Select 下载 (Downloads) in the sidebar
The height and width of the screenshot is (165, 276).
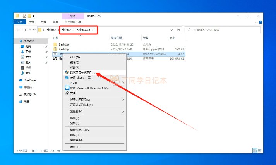coord(28,52)
